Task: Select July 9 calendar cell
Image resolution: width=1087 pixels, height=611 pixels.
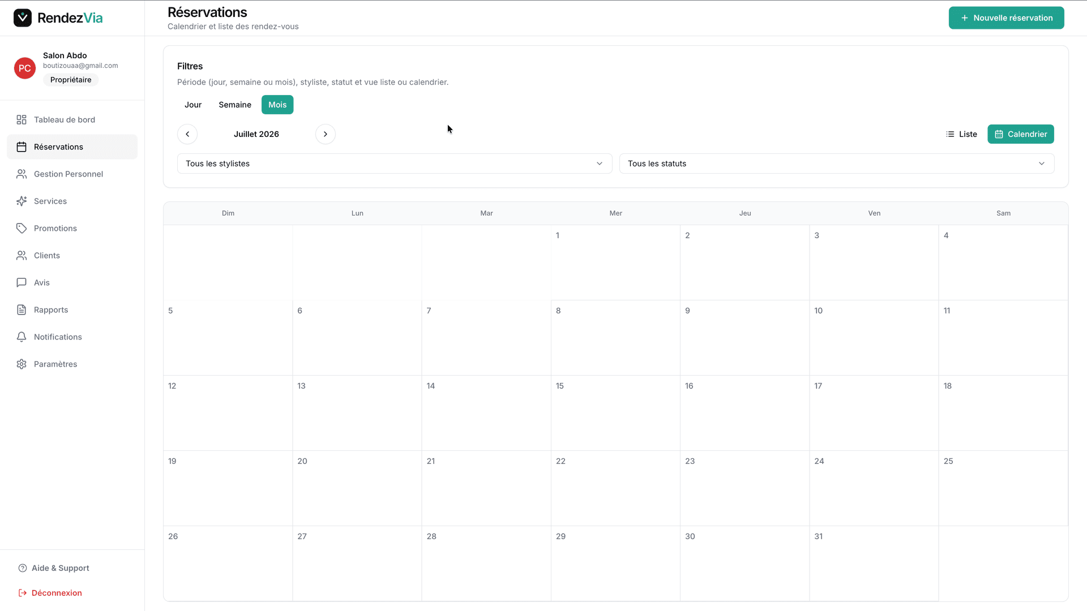Action: click(x=745, y=338)
